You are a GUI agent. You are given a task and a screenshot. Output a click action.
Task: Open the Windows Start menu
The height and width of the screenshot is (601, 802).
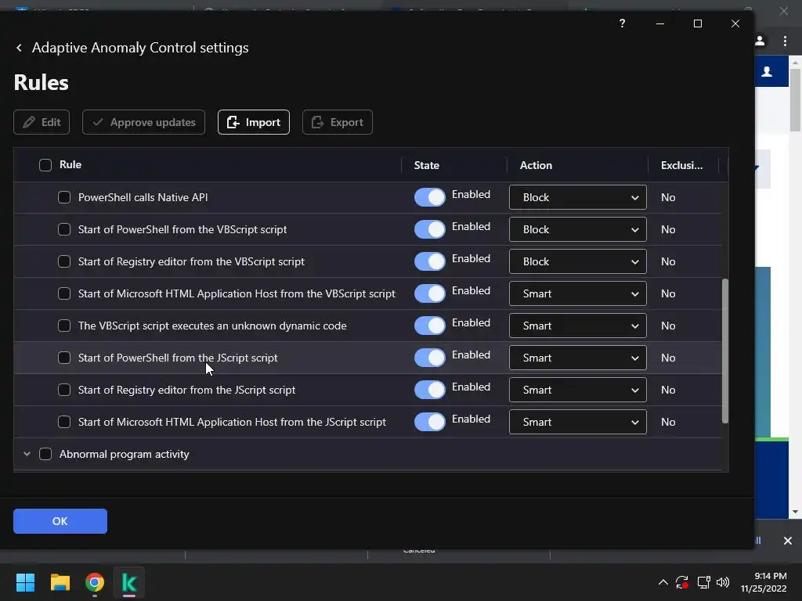click(x=25, y=582)
